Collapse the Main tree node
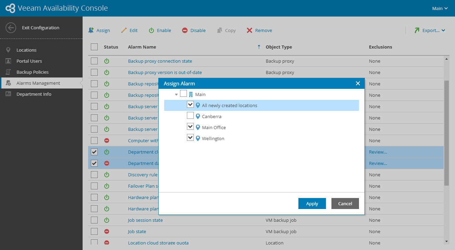Viewport: 455px width, 250px height. coord(176,94)
